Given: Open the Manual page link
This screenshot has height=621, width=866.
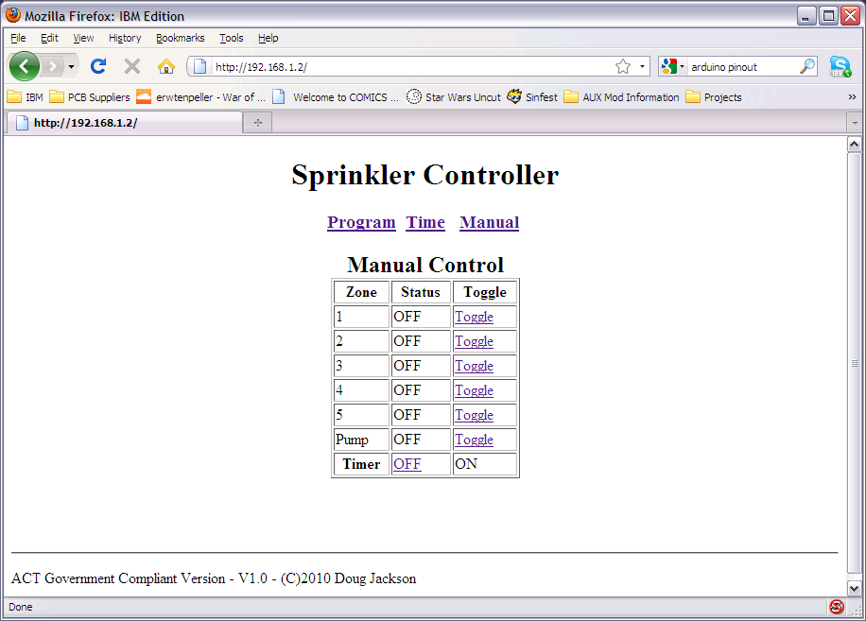Looking at the screenshot, I should pos(490,222).
